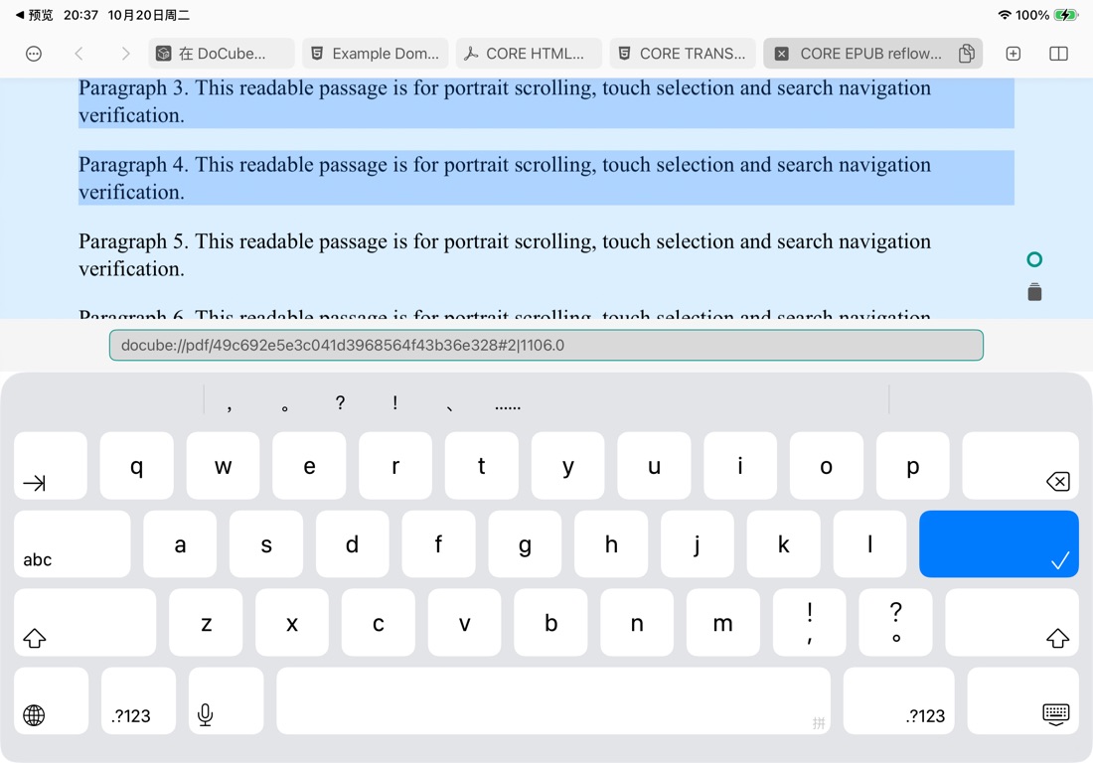
Task: Tap the blue confirm checkmark key
Action: click(999, 543)
